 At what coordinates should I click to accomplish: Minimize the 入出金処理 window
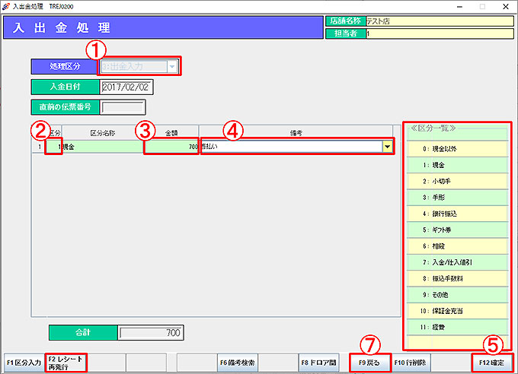click(459, 7)
